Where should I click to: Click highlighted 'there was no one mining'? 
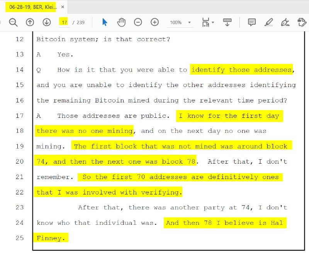coord(84,131)
